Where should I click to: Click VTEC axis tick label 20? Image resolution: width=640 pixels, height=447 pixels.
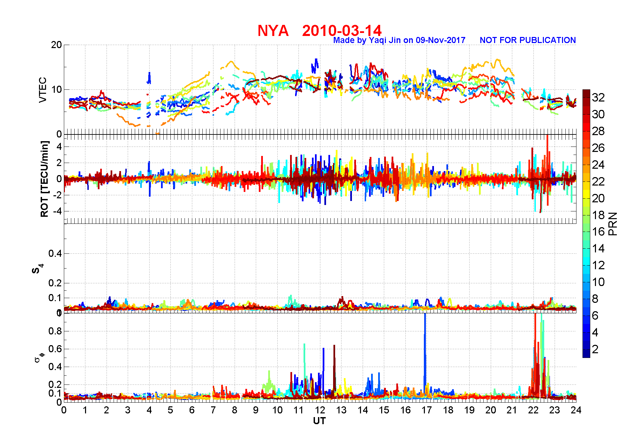(56, 45)
